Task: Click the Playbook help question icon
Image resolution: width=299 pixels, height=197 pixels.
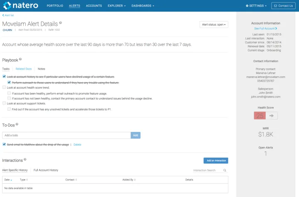Action: (20, 60)
